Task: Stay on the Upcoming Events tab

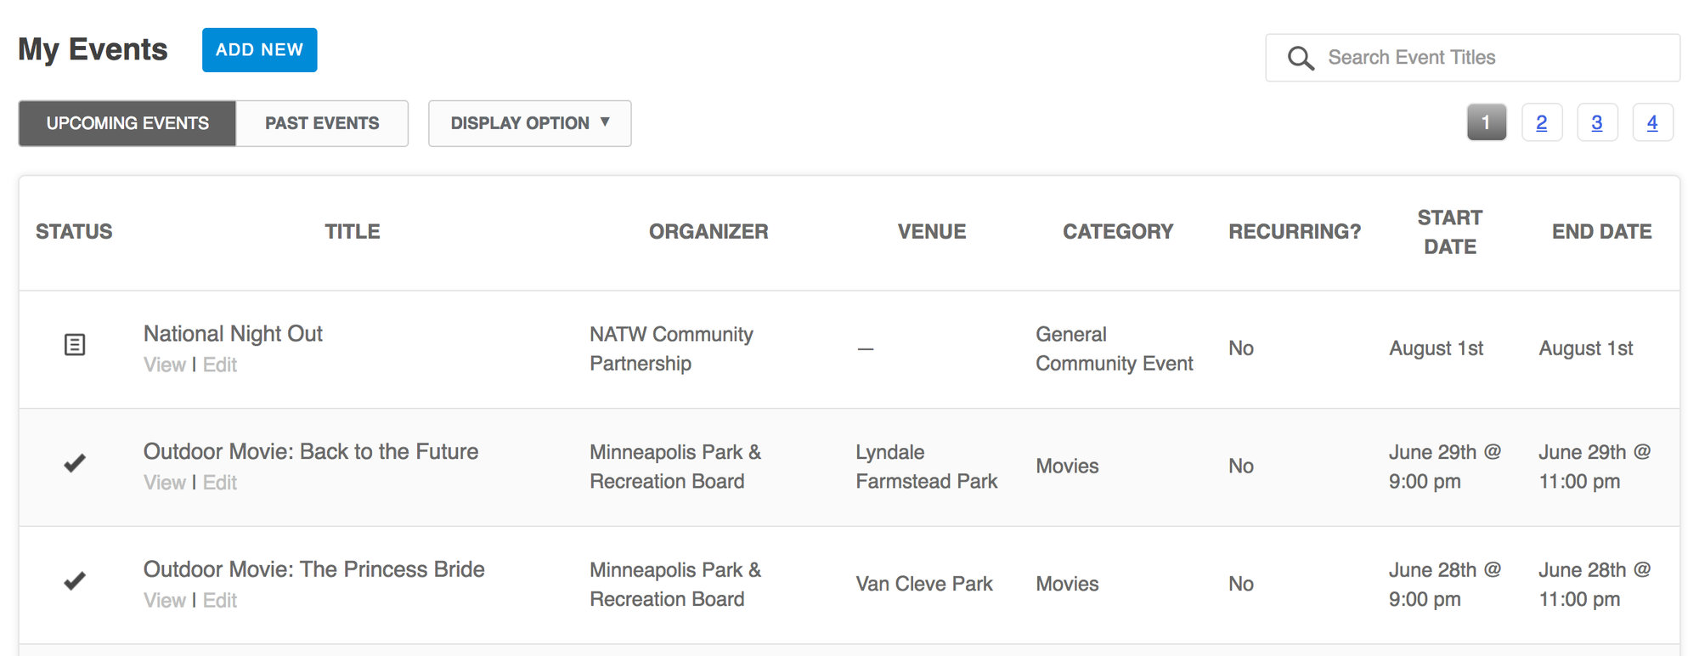Action: (x=127, y=123)
